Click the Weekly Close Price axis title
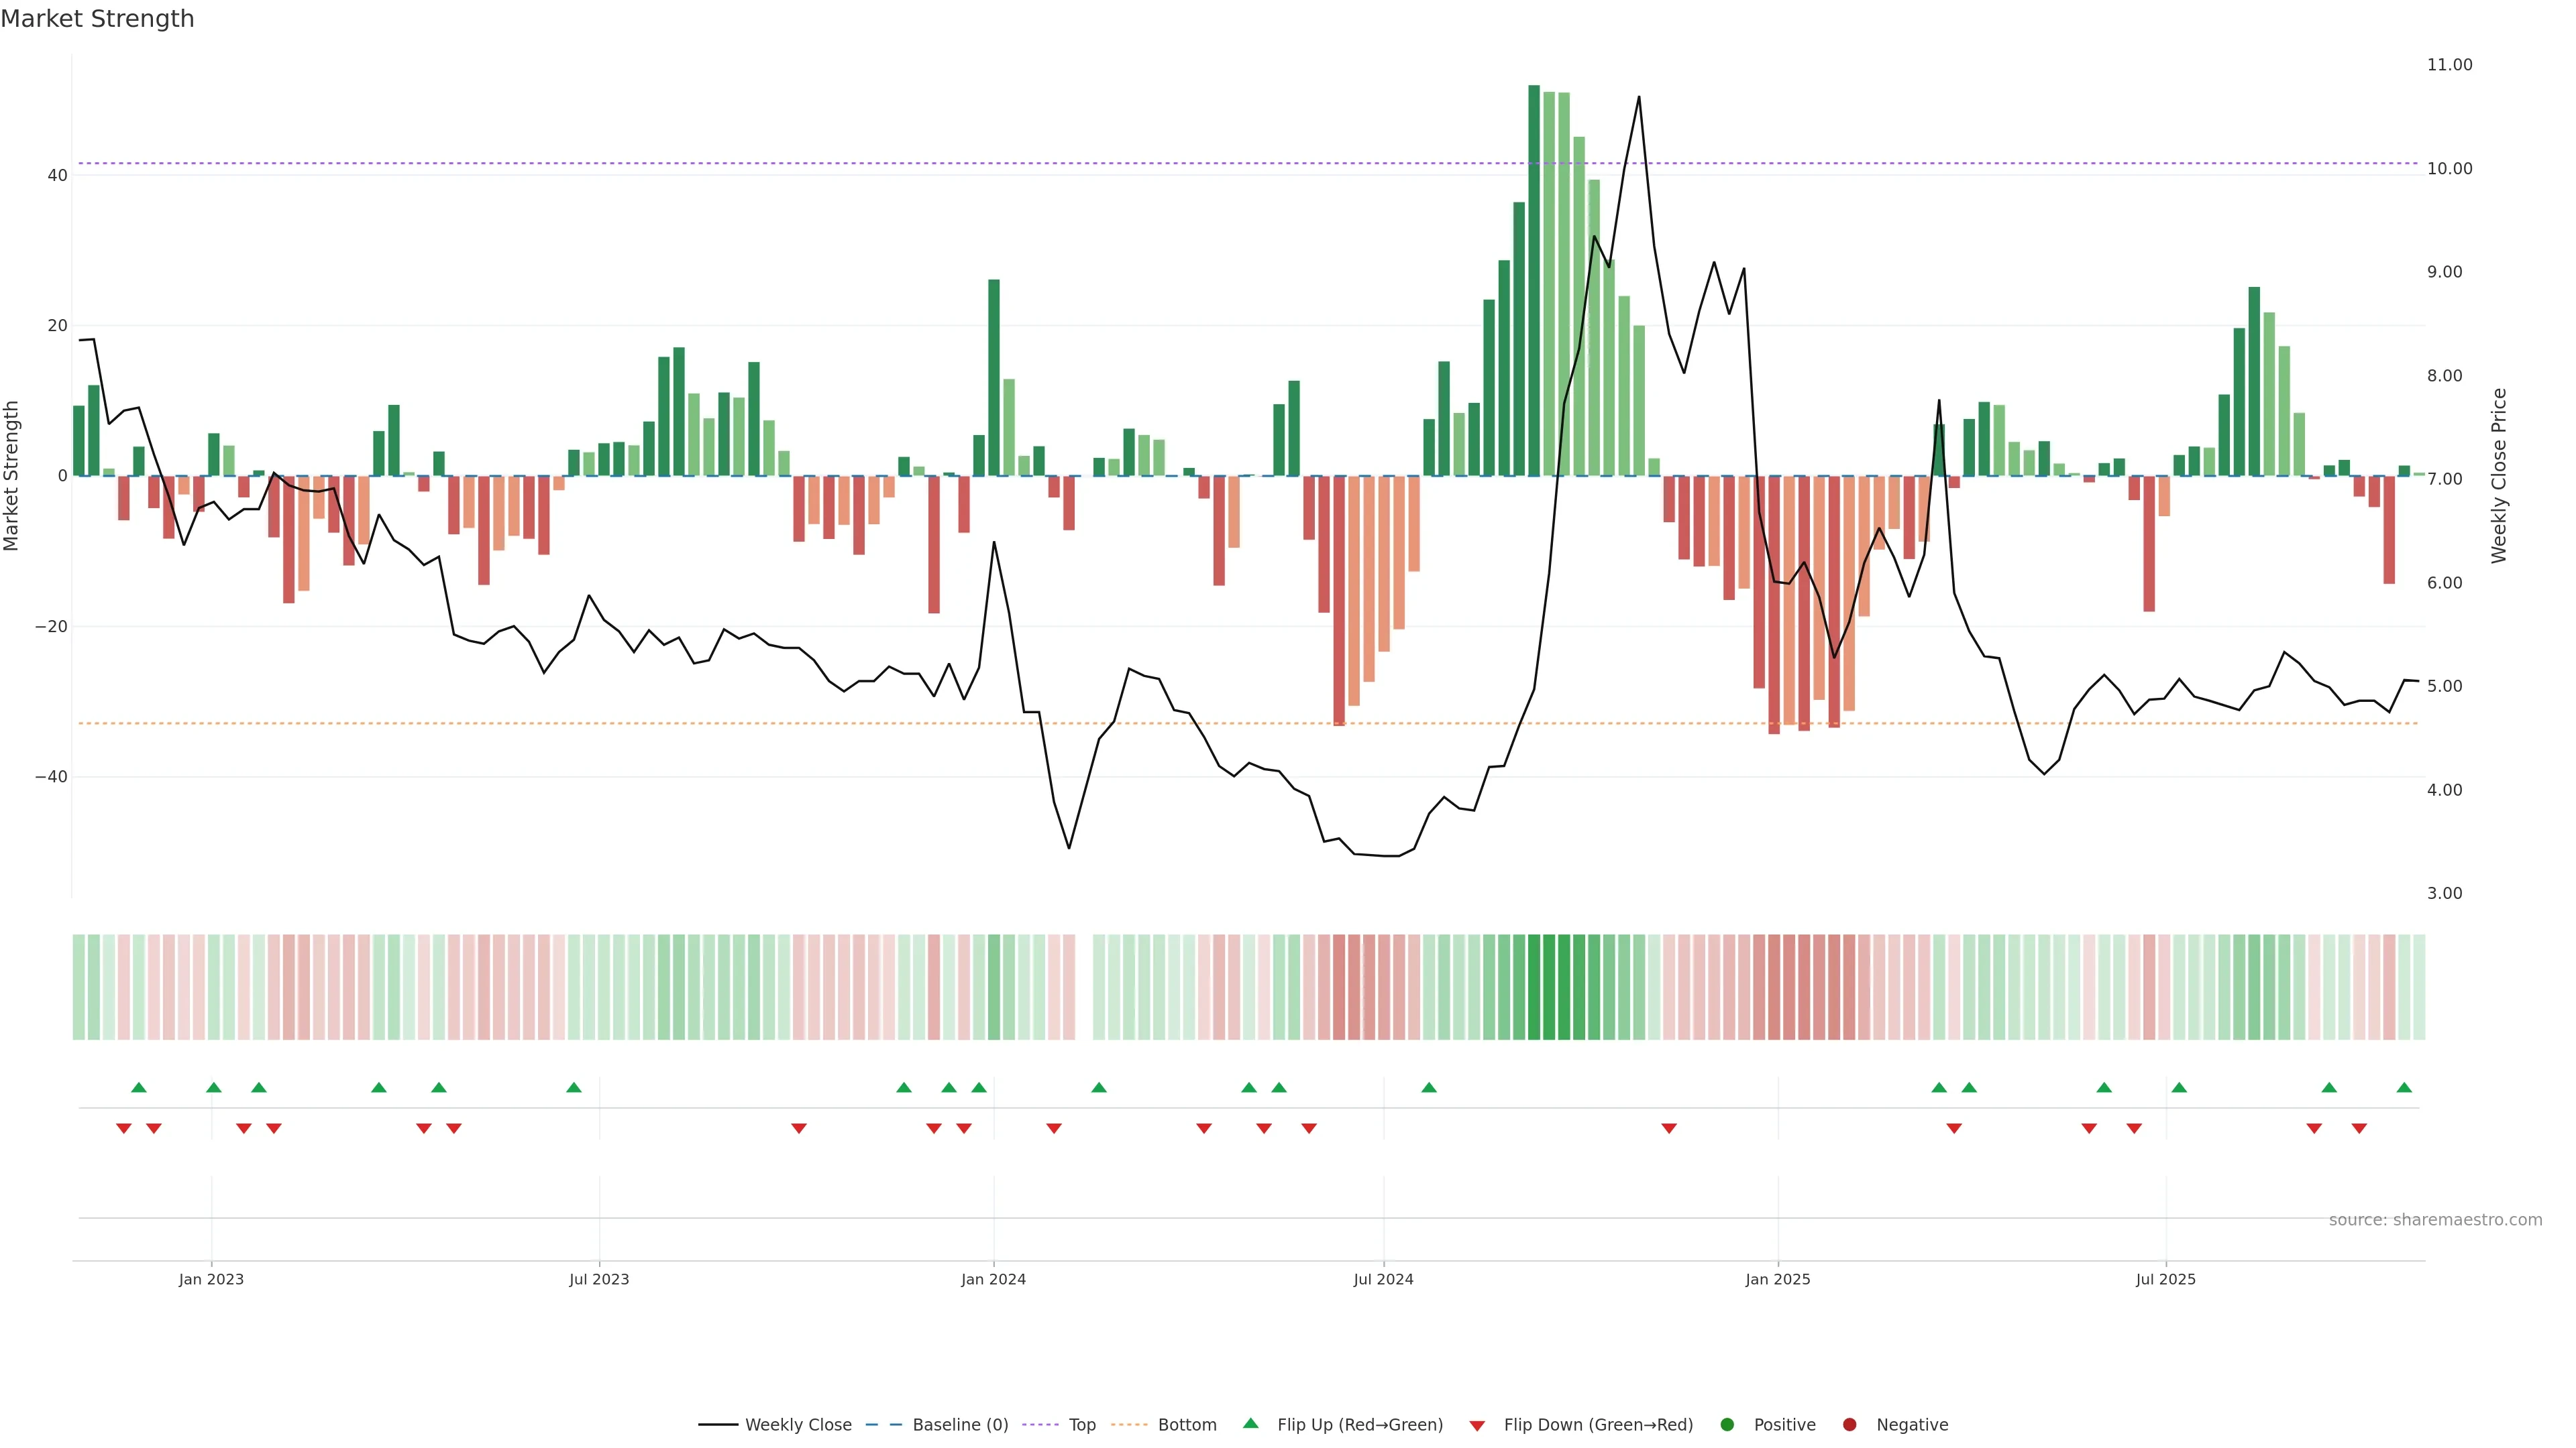This screenshot has height=1448, width=2576. [2499, 476]
